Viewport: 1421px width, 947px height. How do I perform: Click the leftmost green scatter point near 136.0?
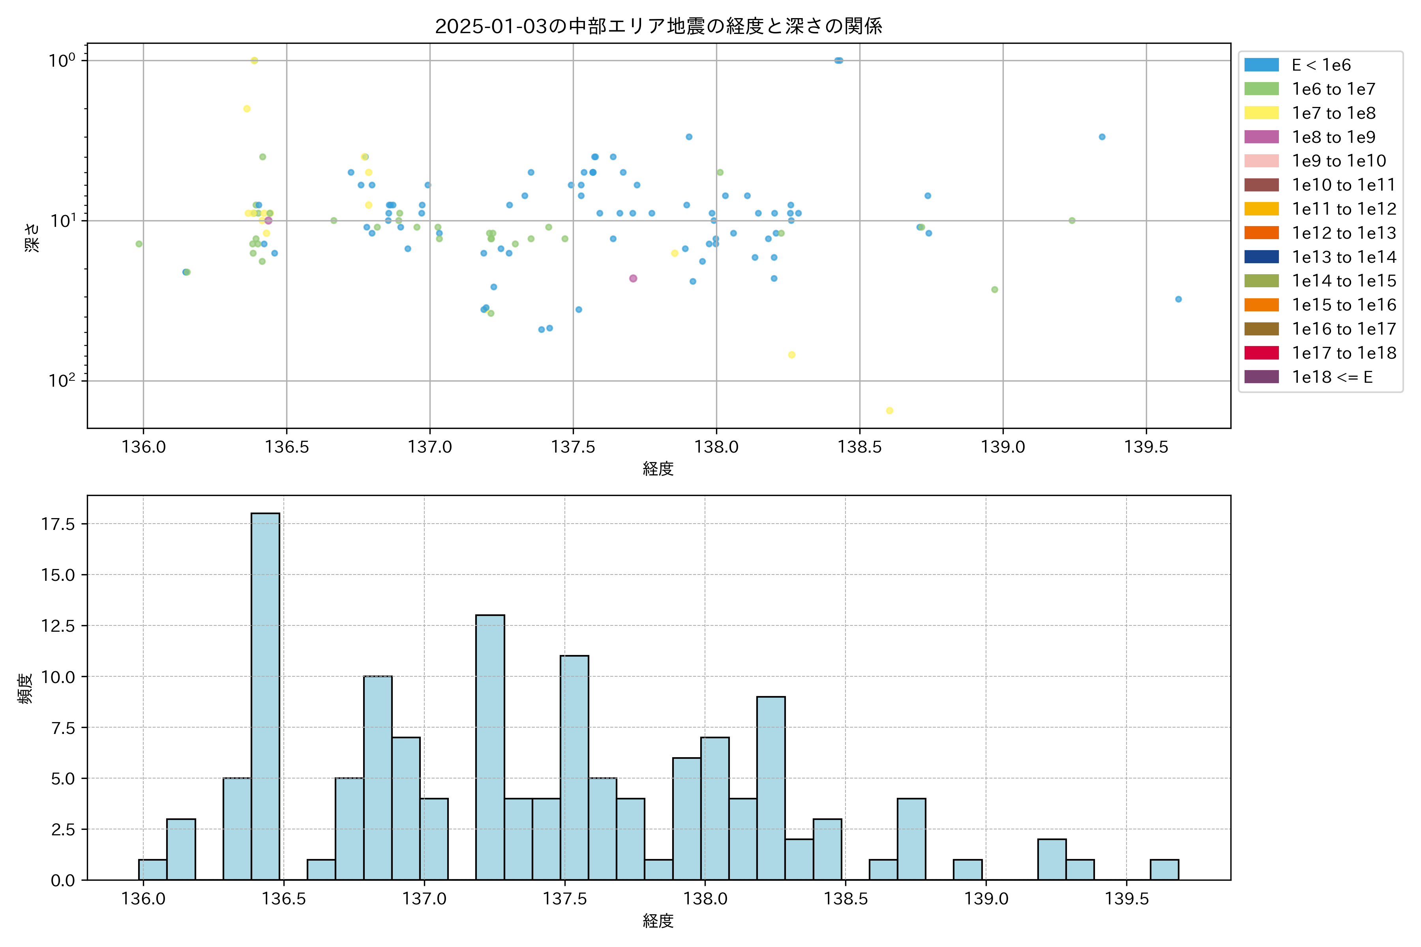[x=139, y=244]
